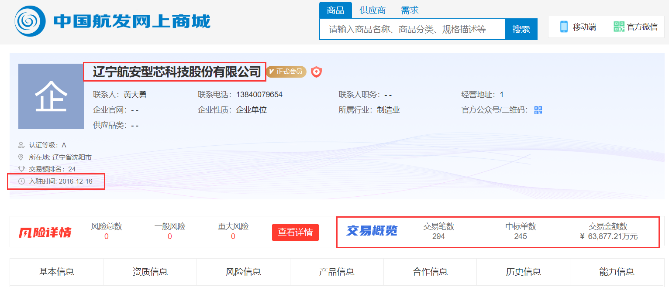This screenshot has width=669, height=287.
Task: Open the 历史信息 tab
Action: [524, 272]
